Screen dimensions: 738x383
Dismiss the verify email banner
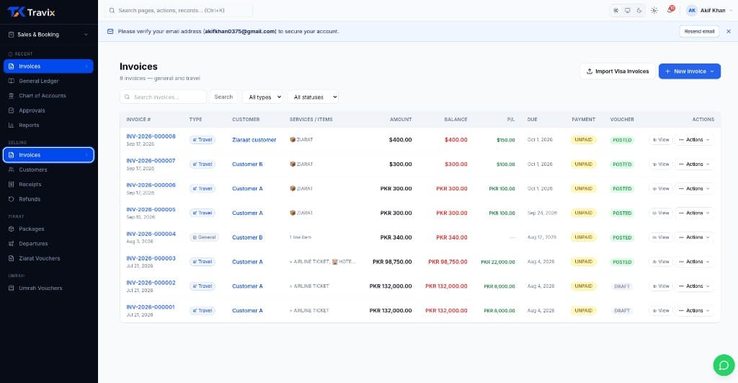coord(729,32)
